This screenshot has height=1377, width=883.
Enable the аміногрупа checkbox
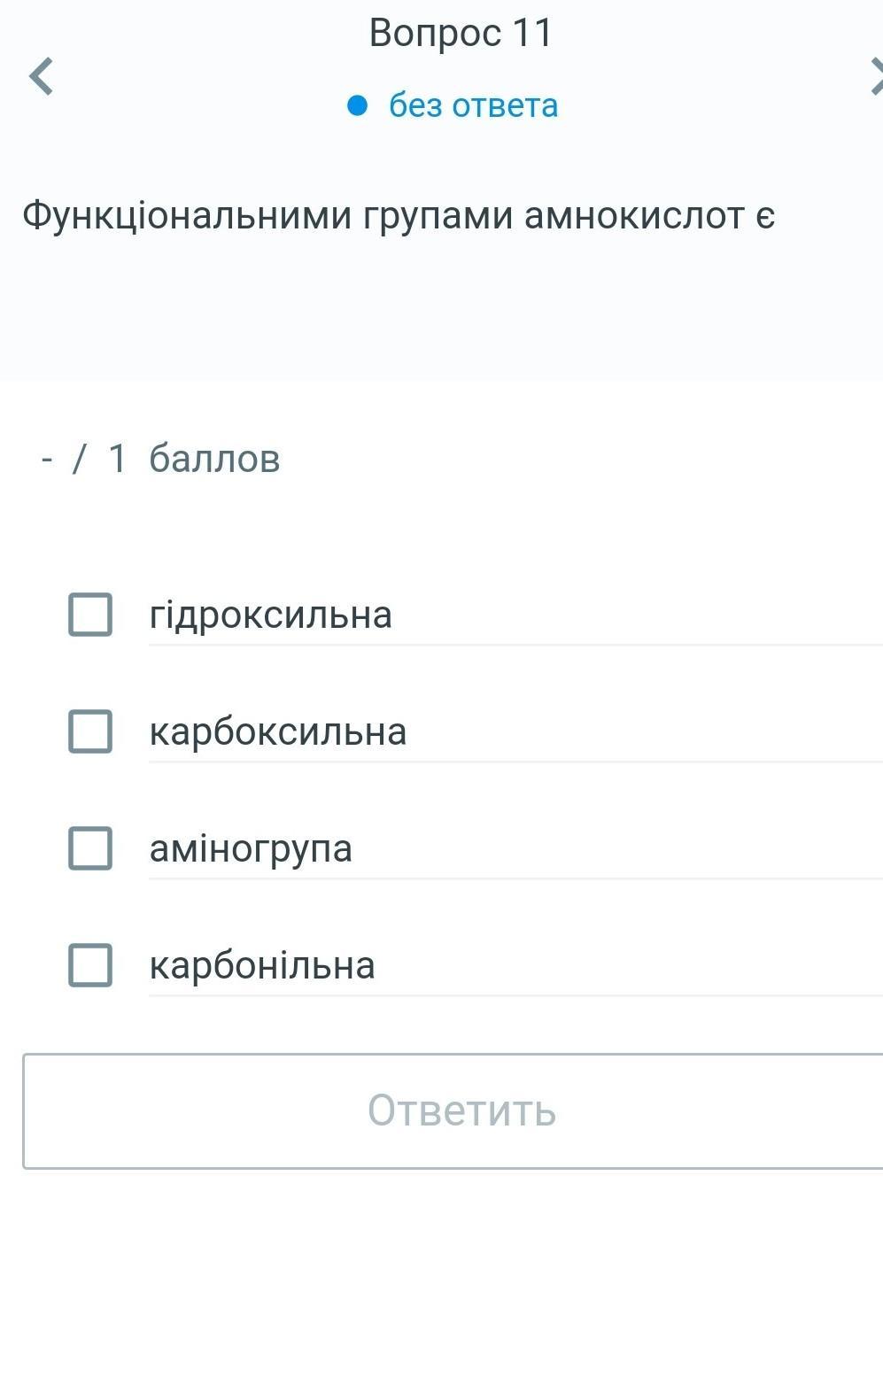tap(90, 848)
